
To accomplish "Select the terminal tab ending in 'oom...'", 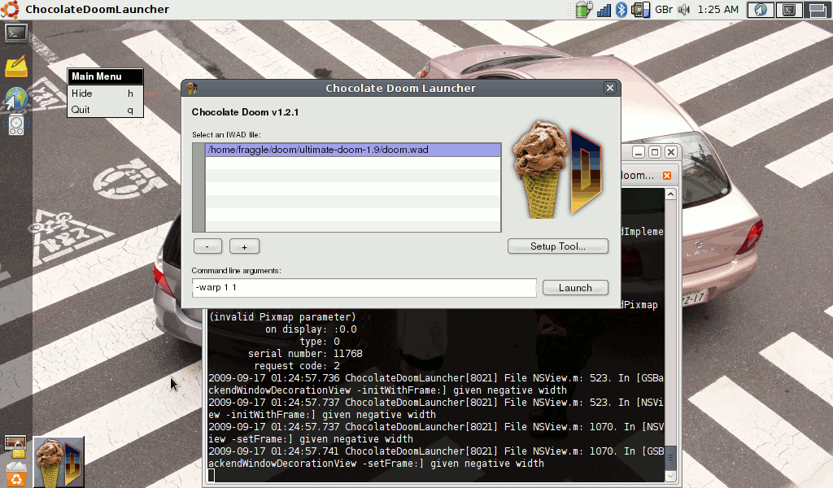I will 638,176.
